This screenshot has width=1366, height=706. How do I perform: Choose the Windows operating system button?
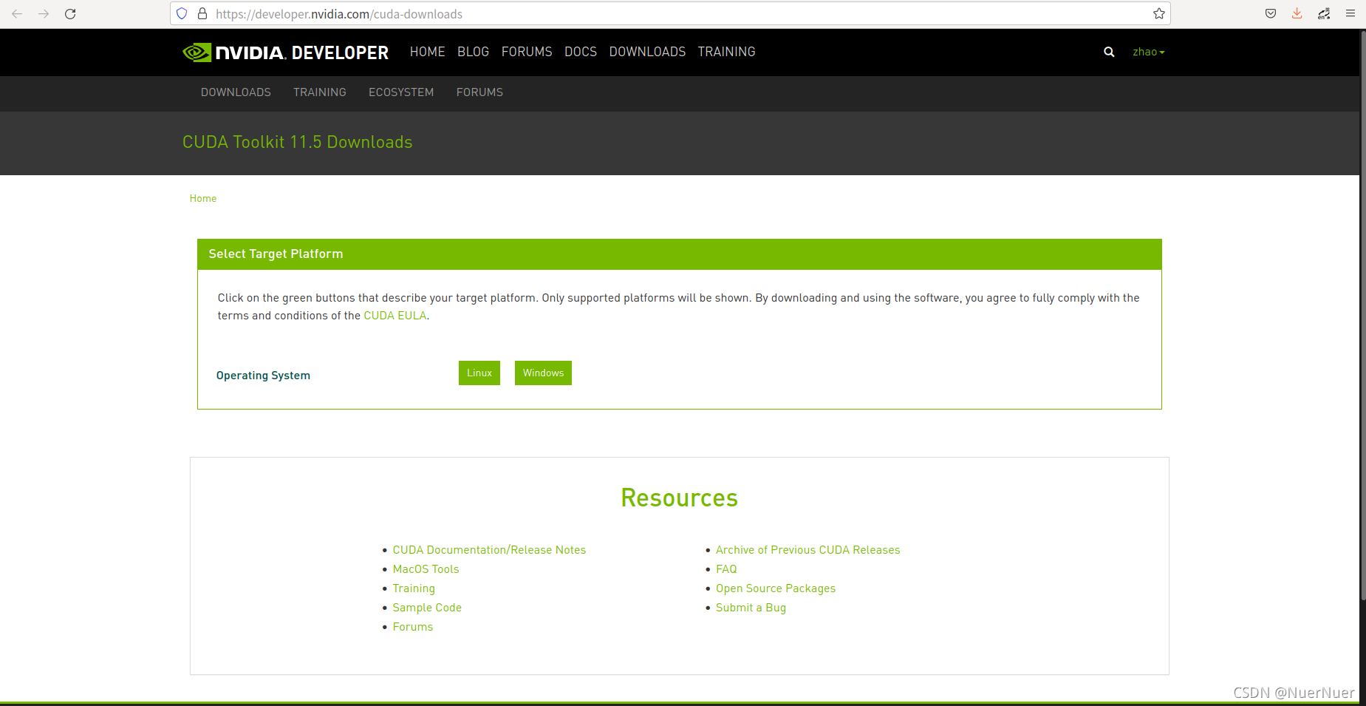click(543, 373)
